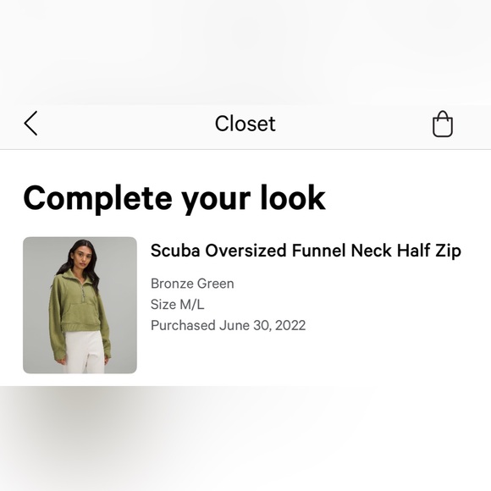Image resolution: width=491 pixels, height=491 pixels.
Task: View cart with the bag icon
Action: pyautogui.click(x=443, y=124)
